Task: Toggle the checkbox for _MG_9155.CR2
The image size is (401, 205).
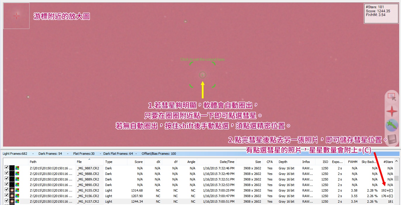Action: point(6,190)
